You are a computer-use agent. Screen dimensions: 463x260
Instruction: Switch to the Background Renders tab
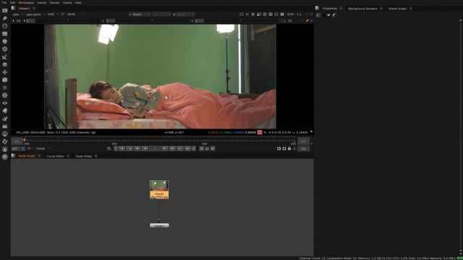(362, 9)
